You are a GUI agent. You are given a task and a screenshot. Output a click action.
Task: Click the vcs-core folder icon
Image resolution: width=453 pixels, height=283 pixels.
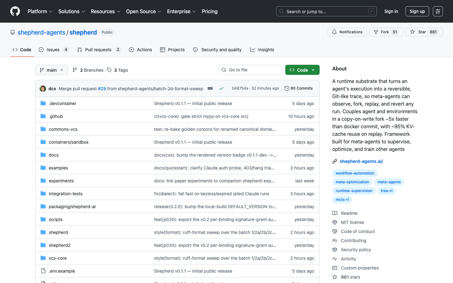click(x=43, y=258)
